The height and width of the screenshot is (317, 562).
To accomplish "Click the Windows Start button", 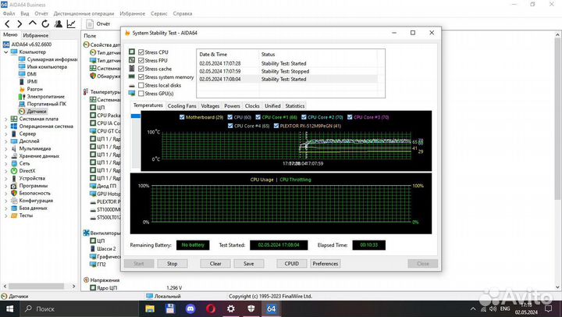I will [9, 308].
